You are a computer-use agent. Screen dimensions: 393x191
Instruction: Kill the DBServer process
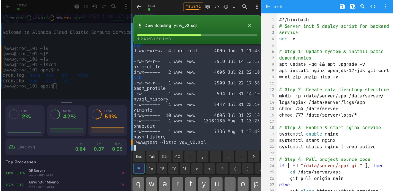click(x=123, y=173)
